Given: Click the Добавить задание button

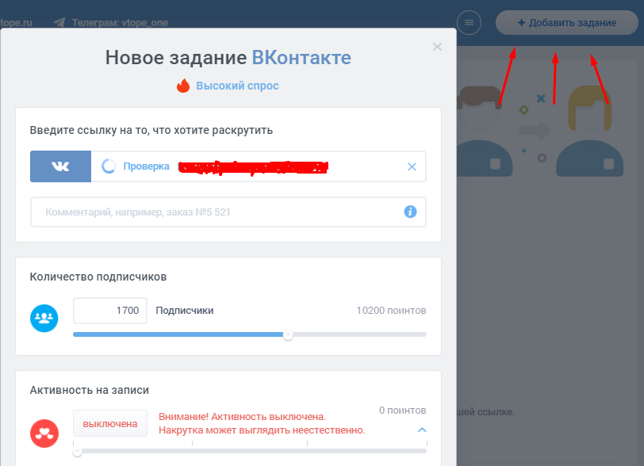Looking at the screenshot, I should (x=567, y=22).
